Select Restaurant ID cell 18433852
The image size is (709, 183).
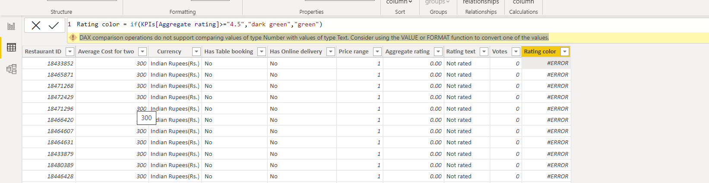[49, 63]
